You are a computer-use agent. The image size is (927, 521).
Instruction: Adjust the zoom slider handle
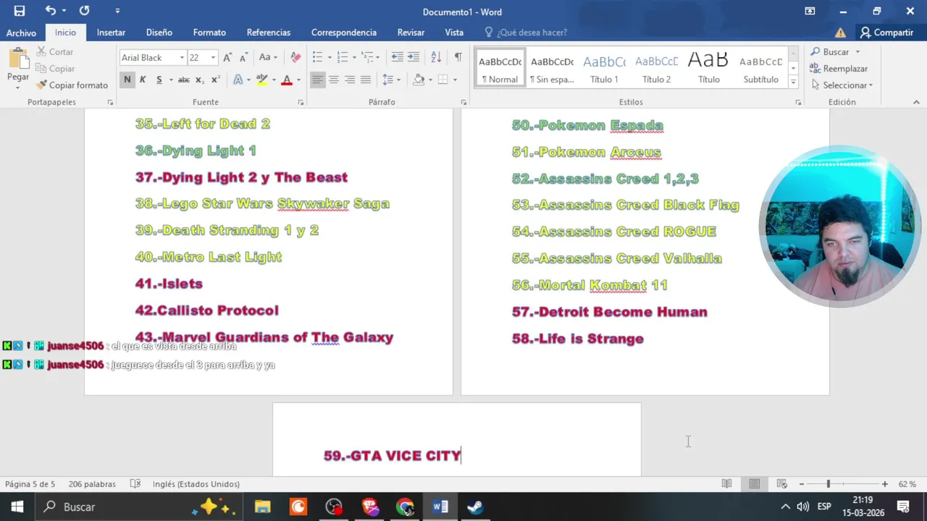828,484
